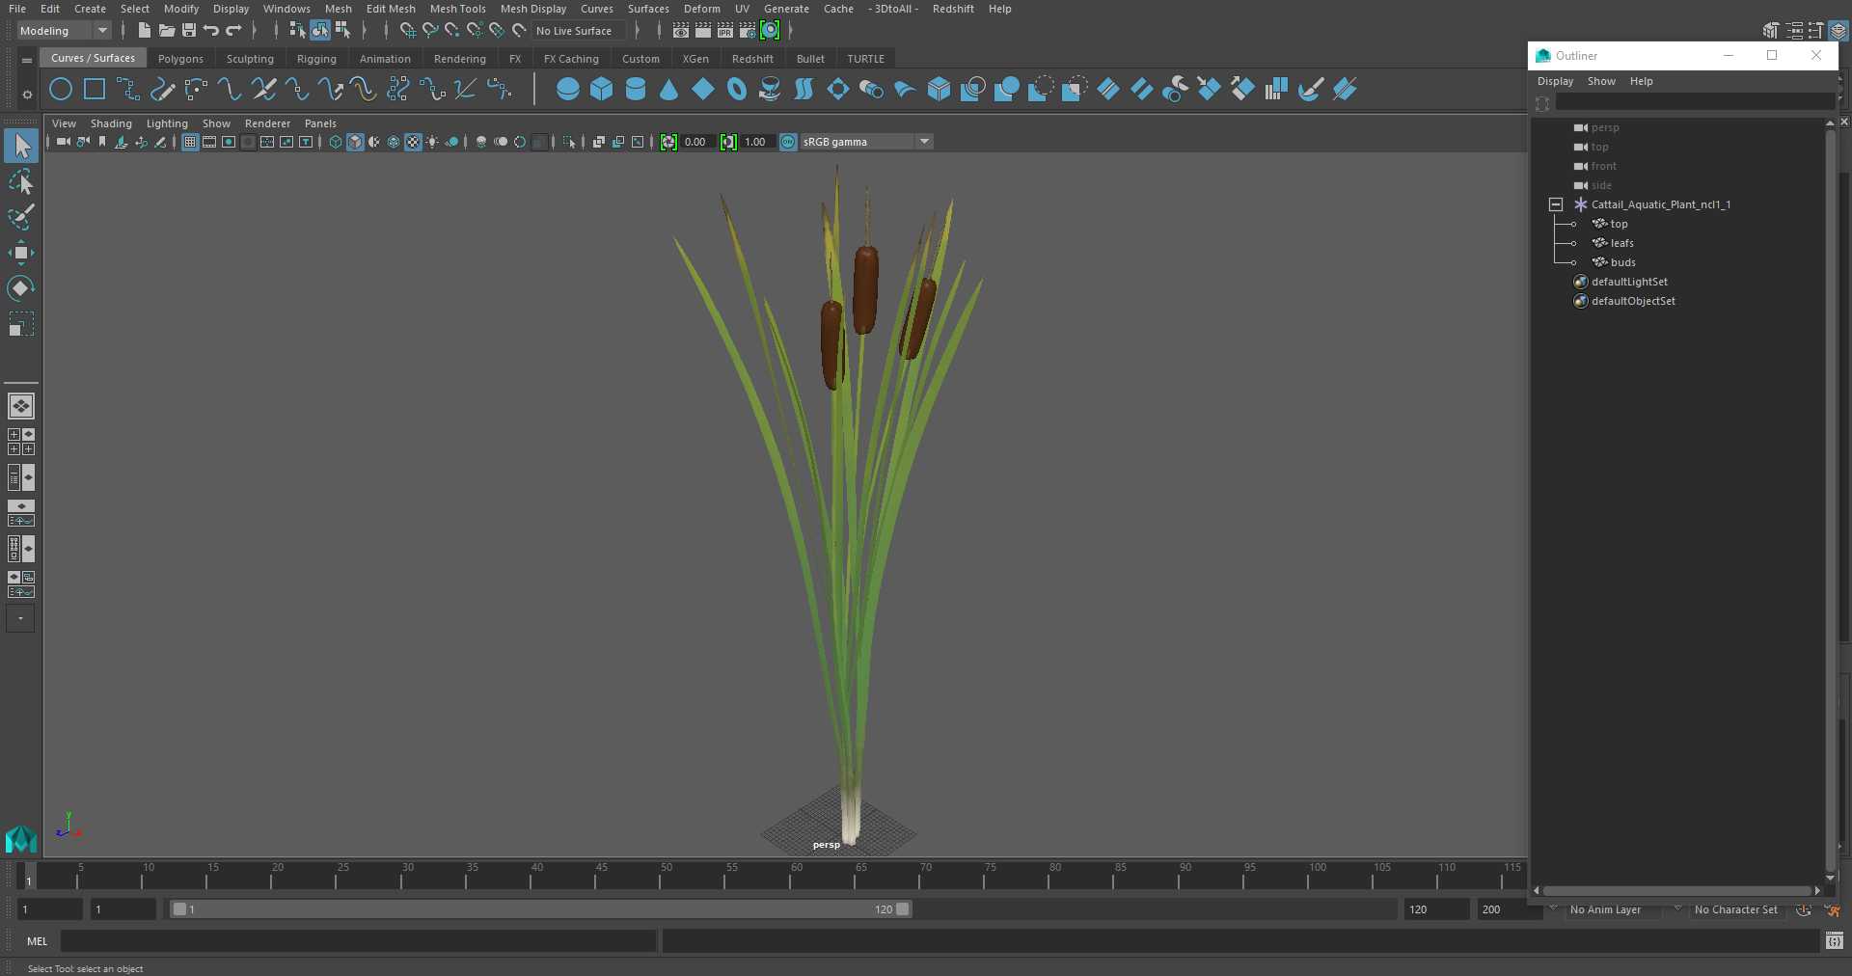This screenshot has width=1852, height=976.
Task: Toggle isolate select in viewport toolbar
Action: [569, 142]
